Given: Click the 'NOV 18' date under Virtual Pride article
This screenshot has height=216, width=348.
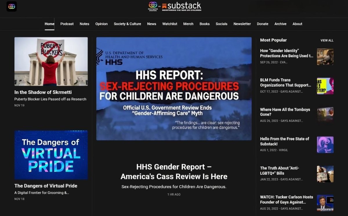Looking at the screenshot, I should 19,199.
